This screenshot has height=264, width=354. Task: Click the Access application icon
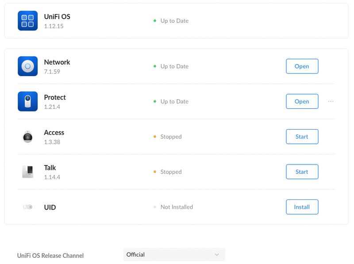27,137
